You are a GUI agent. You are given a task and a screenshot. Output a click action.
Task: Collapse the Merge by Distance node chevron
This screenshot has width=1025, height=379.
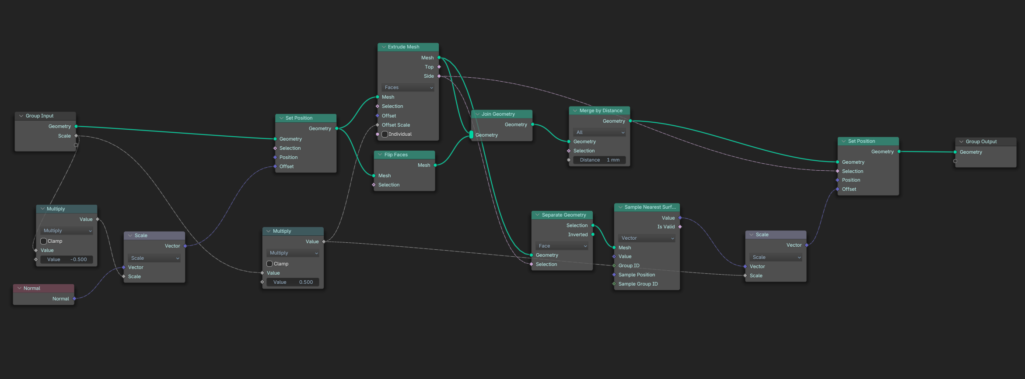pos(575,111)
